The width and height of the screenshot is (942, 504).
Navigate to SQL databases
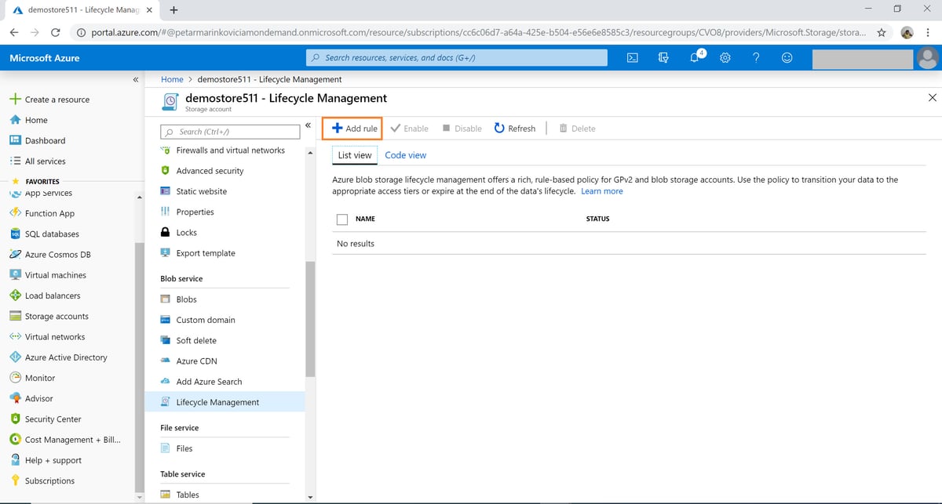49,234
